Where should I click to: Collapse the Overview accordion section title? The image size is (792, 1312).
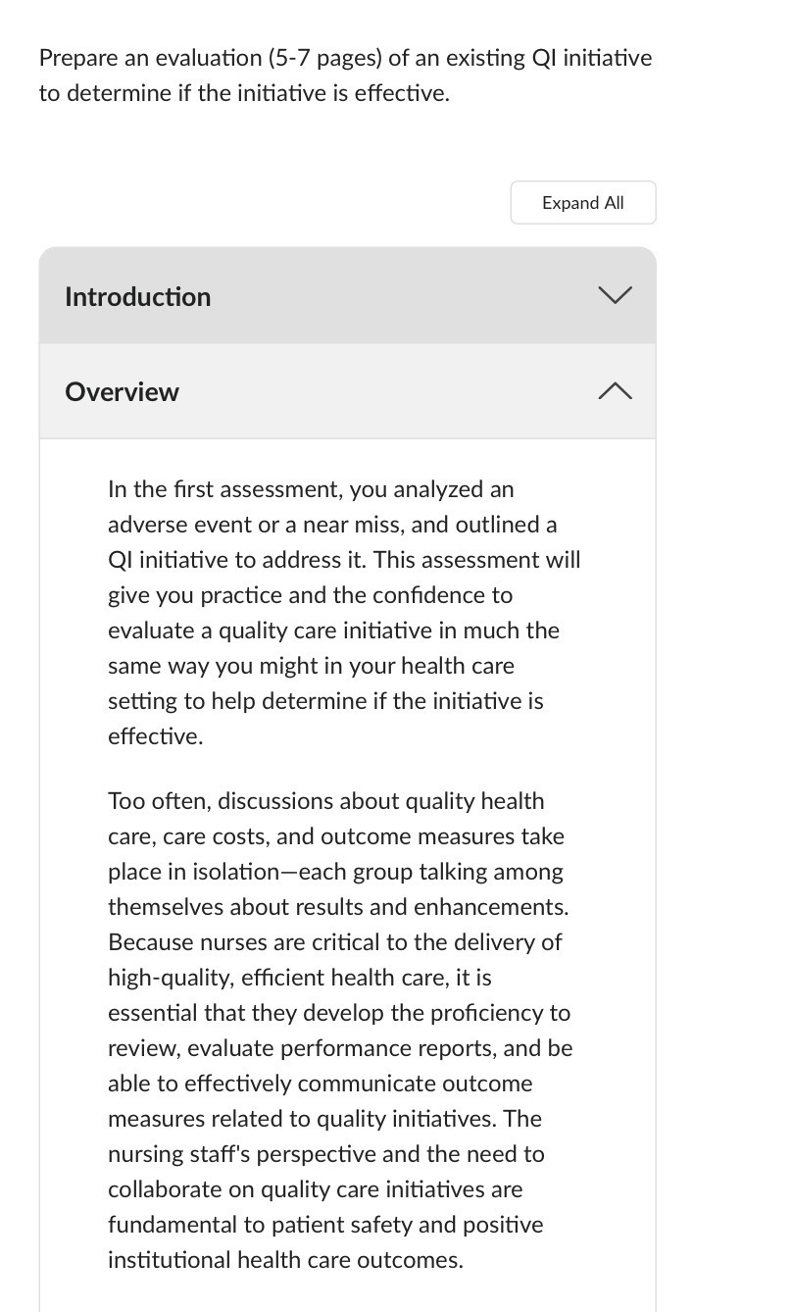coord(122,392)
